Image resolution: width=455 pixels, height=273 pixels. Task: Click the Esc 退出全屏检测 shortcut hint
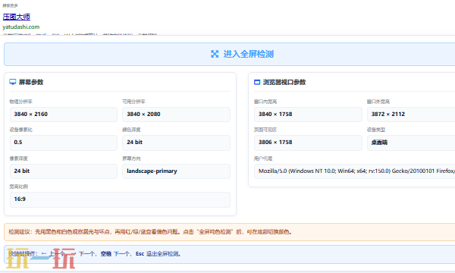pos(158,254)
